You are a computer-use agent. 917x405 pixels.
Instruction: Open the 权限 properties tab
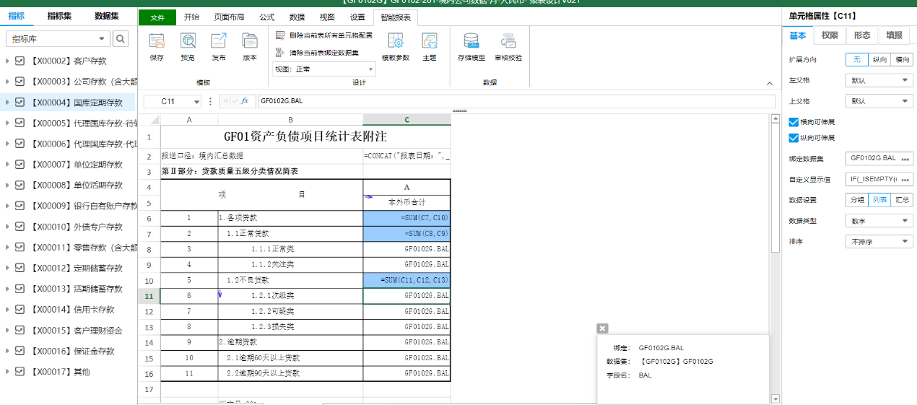830,35
